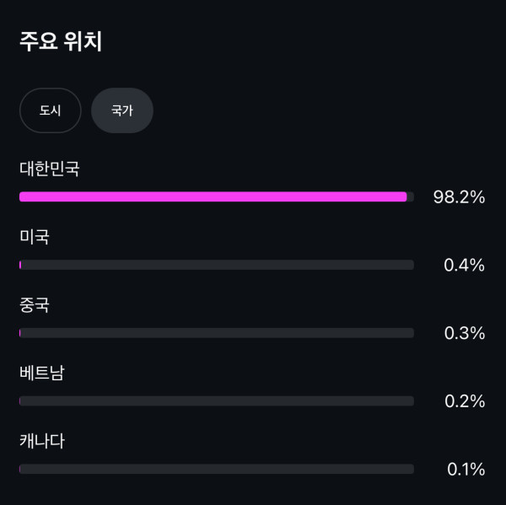Click the gray unfilled track of 미국 bar
Viewport: 506px width, 505px height.
(218, 265)
